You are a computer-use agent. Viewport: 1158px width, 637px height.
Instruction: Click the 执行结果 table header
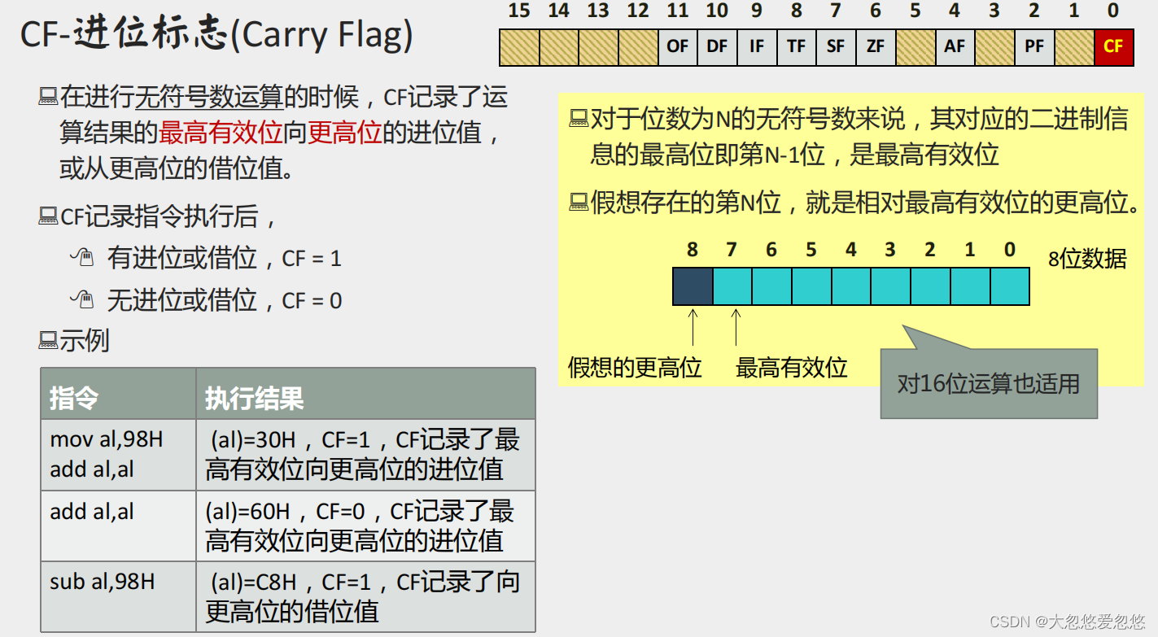(x=366, y=394)
